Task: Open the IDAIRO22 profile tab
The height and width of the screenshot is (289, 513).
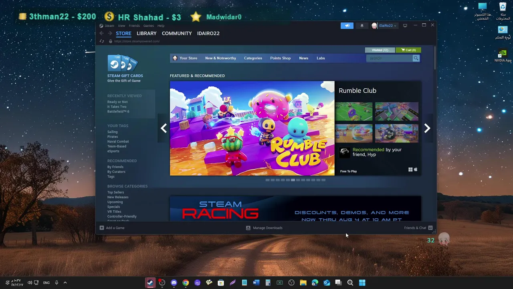Action: [x=208, y=33]
